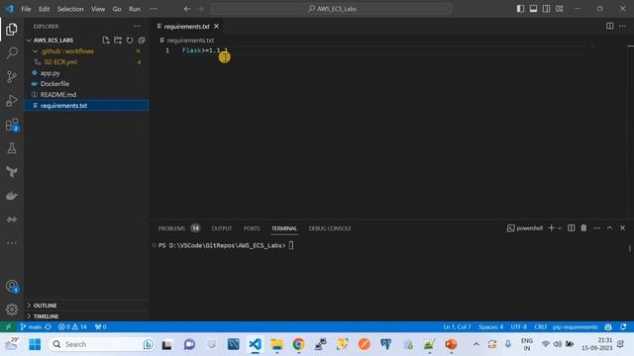Open the Testing flask view

(12, 148)
